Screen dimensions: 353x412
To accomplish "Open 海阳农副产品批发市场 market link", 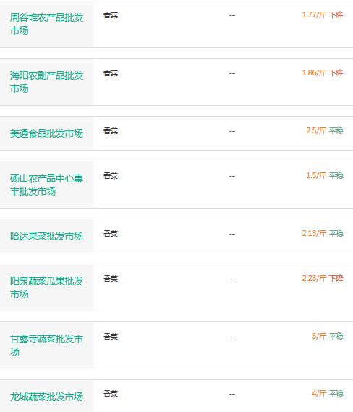I will click(x=46, y=82).
